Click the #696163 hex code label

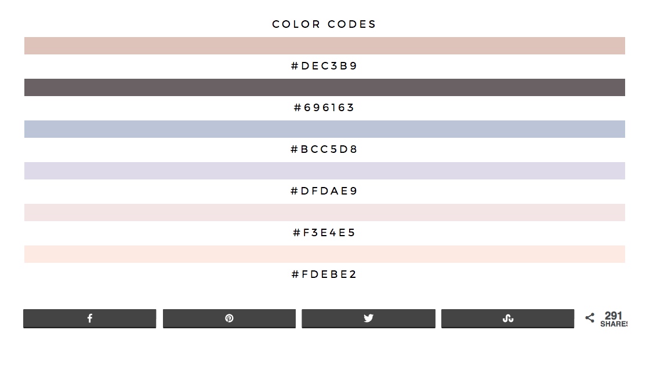tap(324, 107)
